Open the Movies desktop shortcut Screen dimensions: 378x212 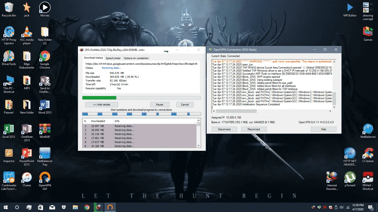click(x=45, y=9)
